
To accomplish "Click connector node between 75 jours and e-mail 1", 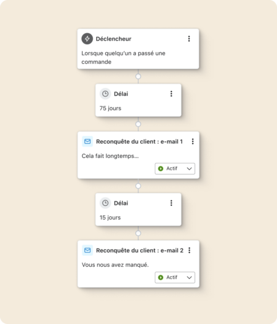I will (x=138, y=124).
